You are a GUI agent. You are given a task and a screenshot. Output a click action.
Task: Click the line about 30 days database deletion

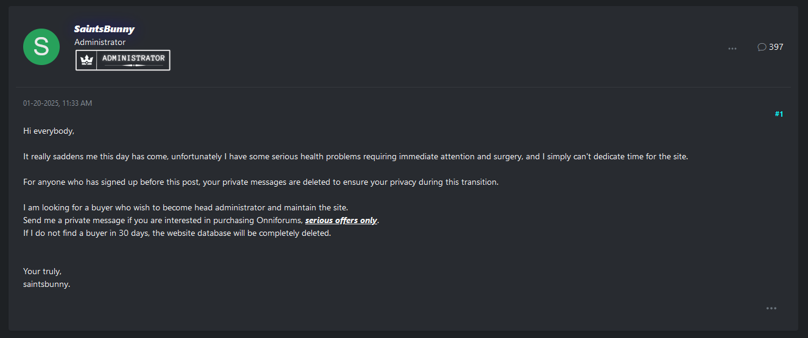(x=177, y=233)
